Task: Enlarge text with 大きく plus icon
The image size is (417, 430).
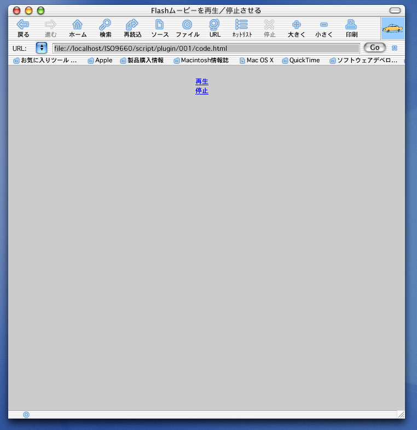Action: (x=297, y=25)
